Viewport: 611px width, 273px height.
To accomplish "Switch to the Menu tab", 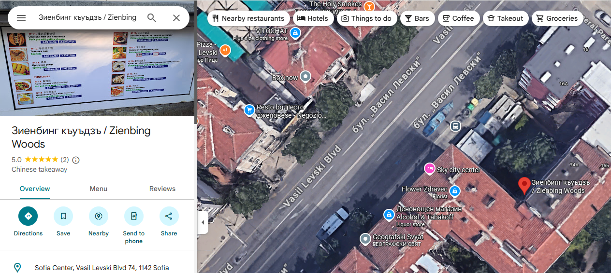I will pyautogui.click(x=99, y=189).
